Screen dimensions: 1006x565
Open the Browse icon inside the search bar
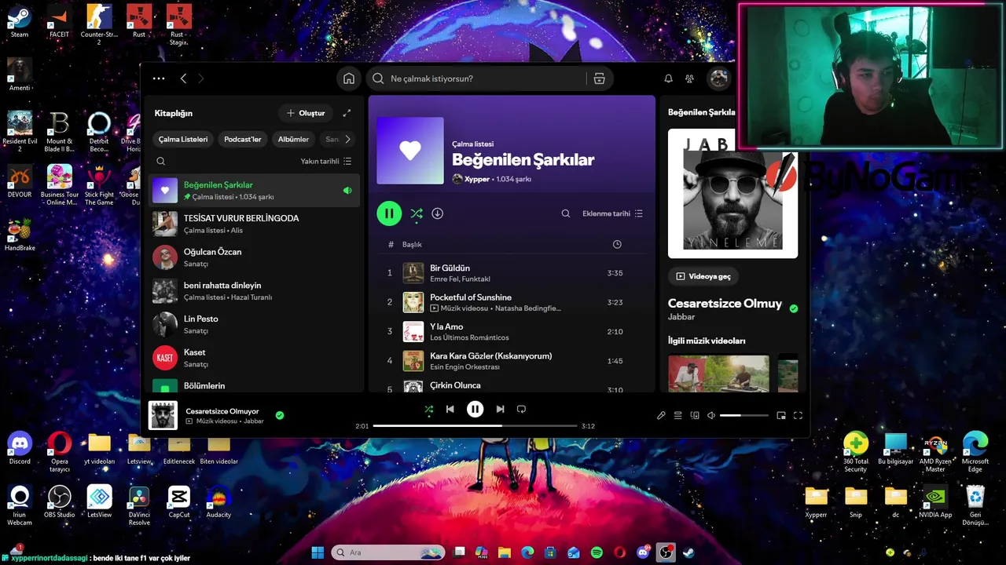(599, 78)
